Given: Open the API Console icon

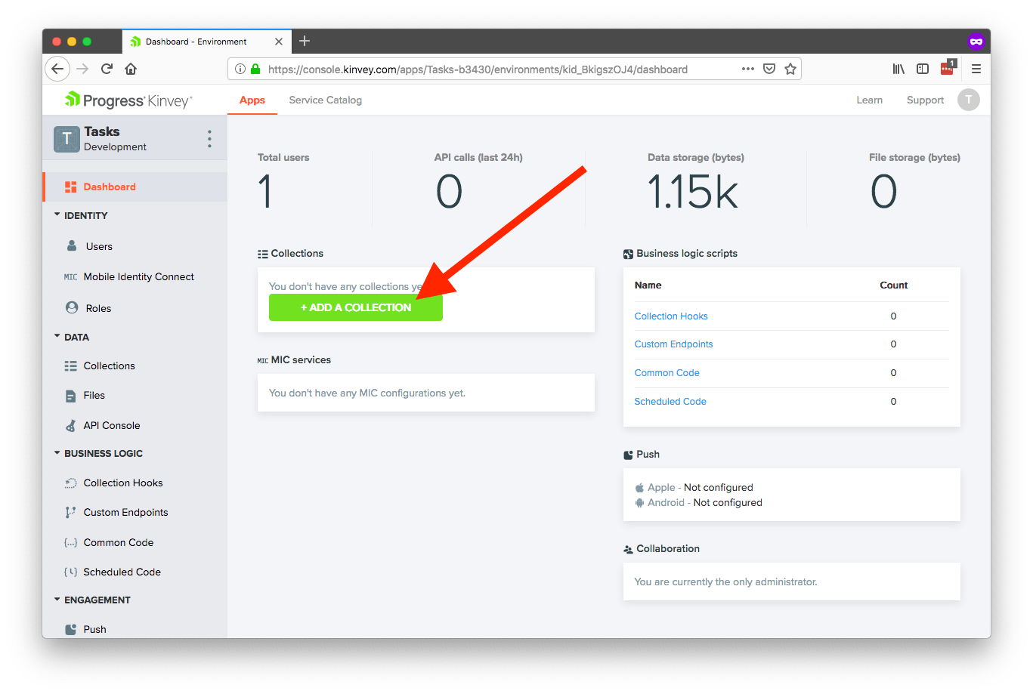Looking at the screenshot, I should click(x=71, y=426).
